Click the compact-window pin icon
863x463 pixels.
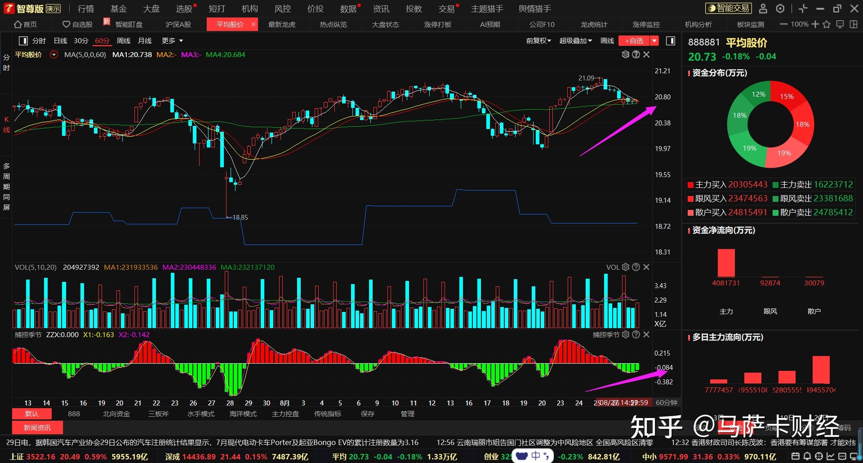(x=803, y=9)
